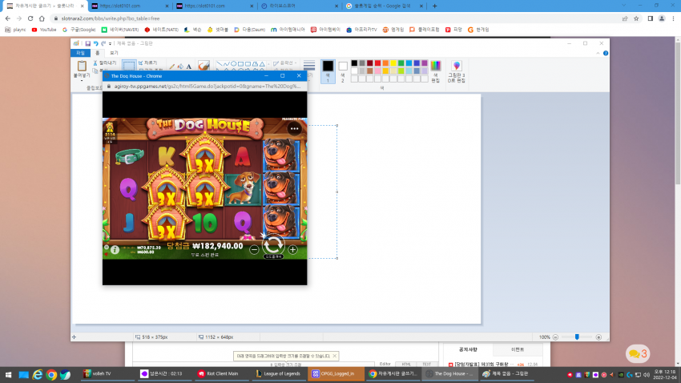Reload the page in Chrome
The width and height of the screenshot is (681, 383).
30,18
